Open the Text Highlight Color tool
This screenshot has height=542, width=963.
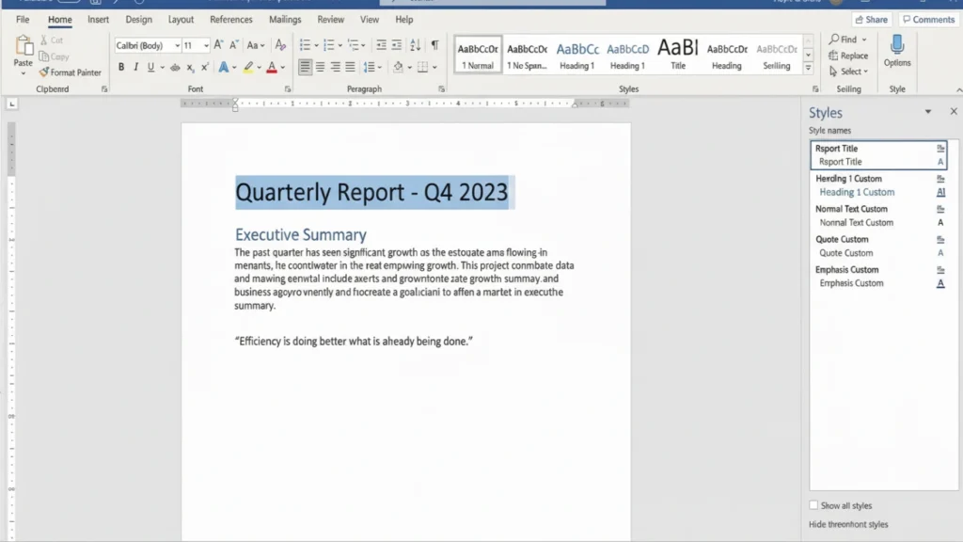249,67
